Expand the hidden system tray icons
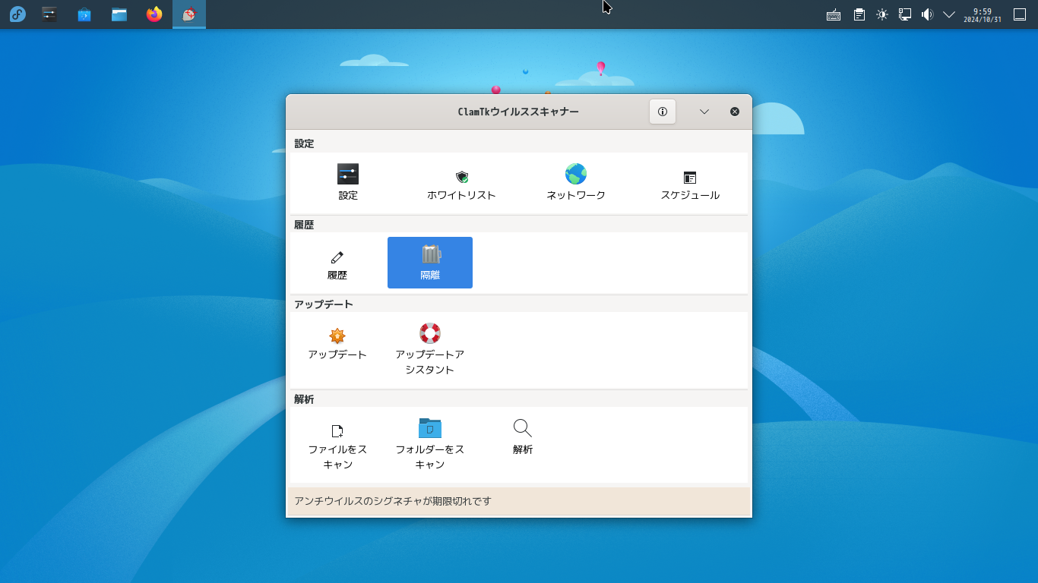 (948, 14)
